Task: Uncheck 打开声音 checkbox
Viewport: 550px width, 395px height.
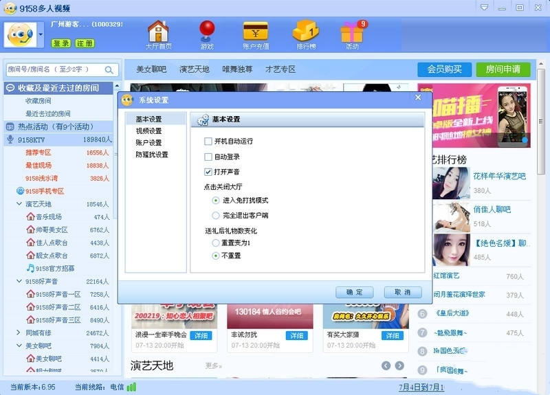Action: click(208, 172)
